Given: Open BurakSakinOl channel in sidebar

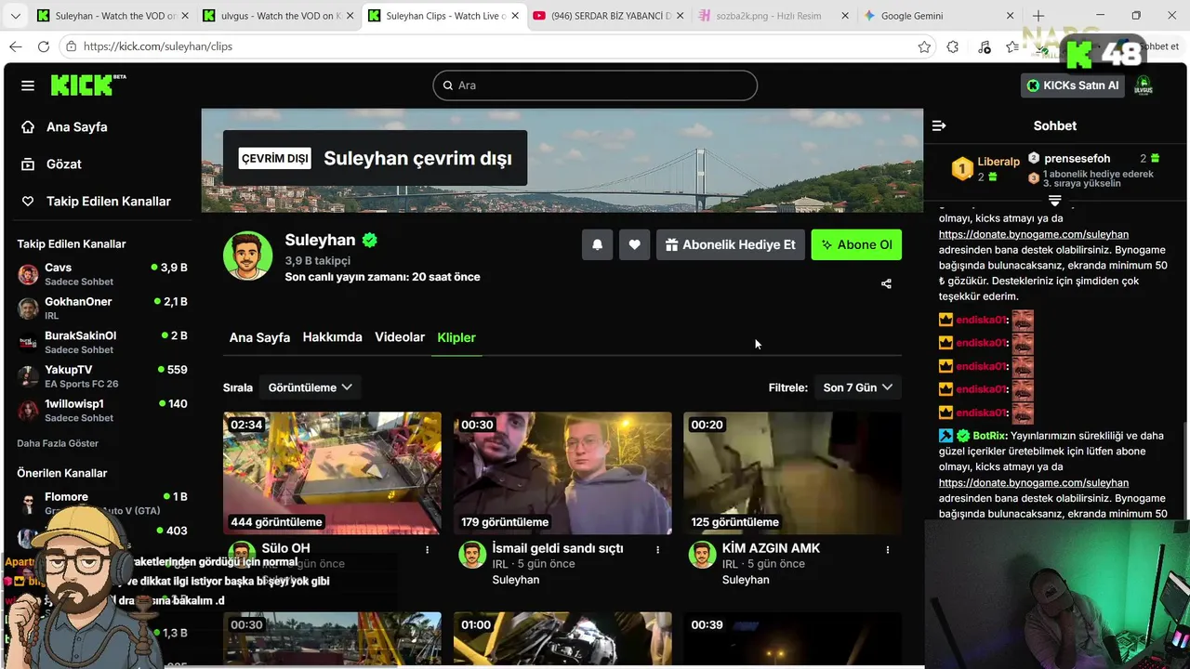Looking at the screenshot, I should coord(102,342).
